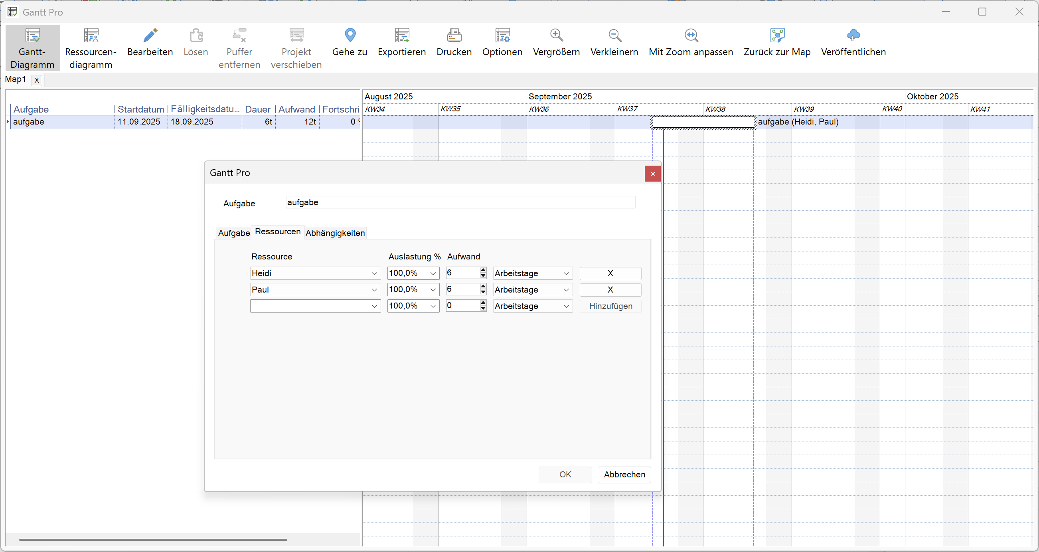
Task: Open the Gantt-Diagramm view
Action: point(32,47)
